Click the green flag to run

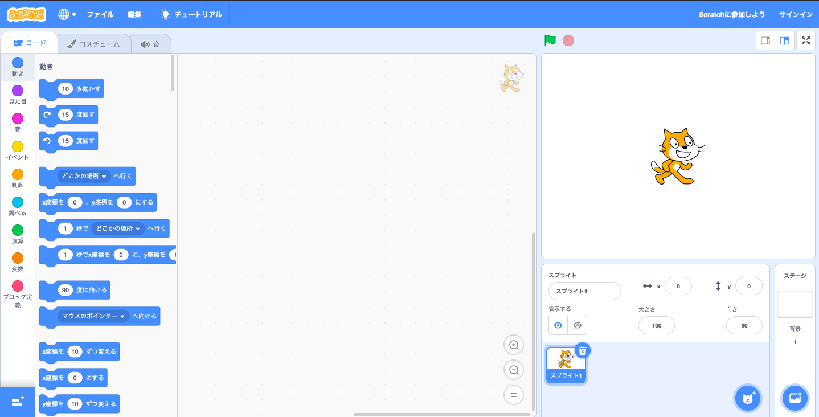[x=550, y=40]
